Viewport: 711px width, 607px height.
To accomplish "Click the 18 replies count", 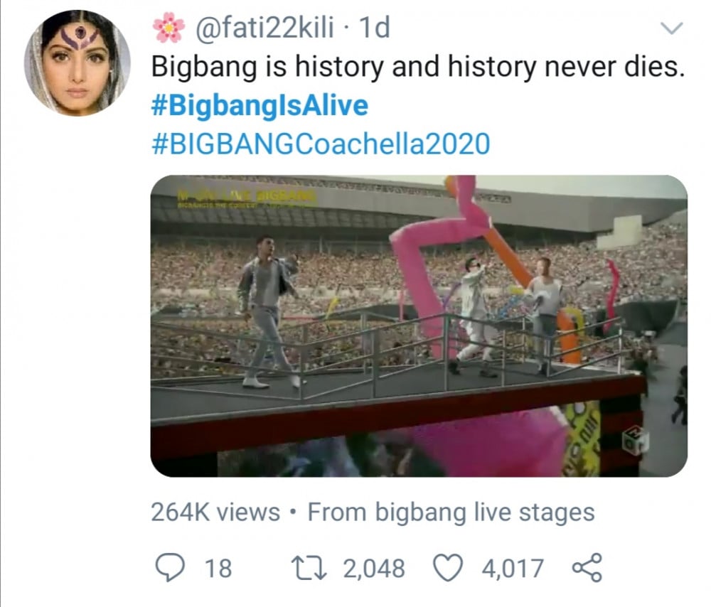I will tap(218, 569).
